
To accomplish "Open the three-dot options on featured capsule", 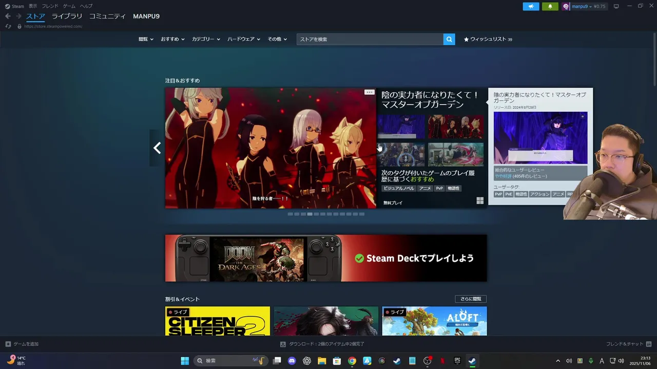I will [369, 92].
